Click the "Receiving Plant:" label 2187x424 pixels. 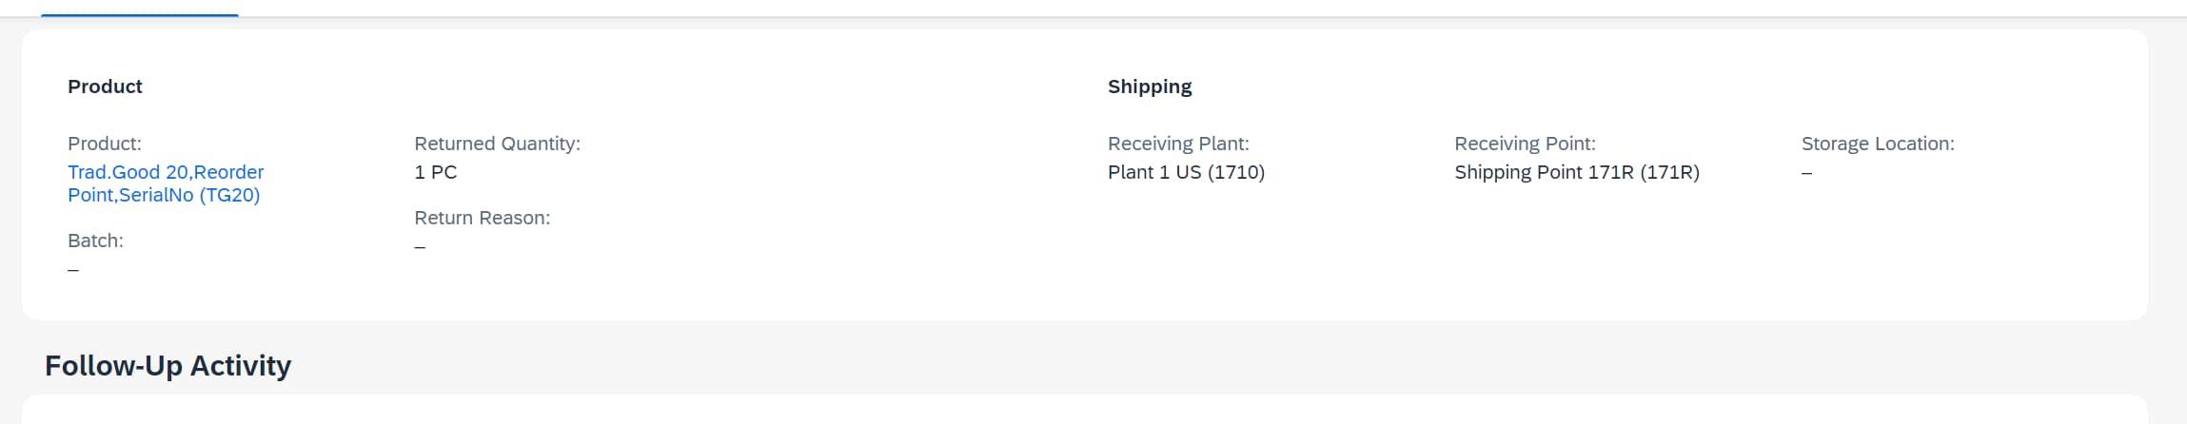pos(1177,144)
